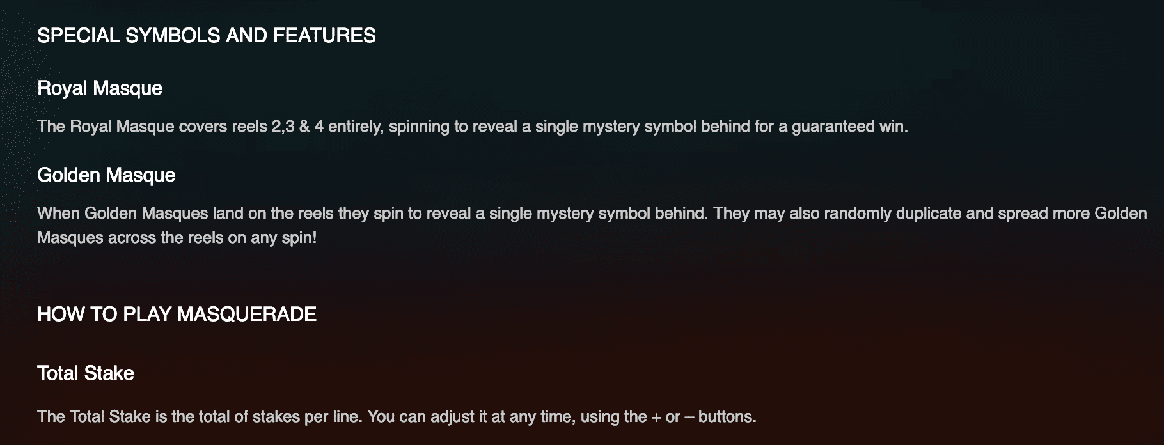Click the 'Golden Masque' subheading
1164x445 pixels.
click(106, 175)
